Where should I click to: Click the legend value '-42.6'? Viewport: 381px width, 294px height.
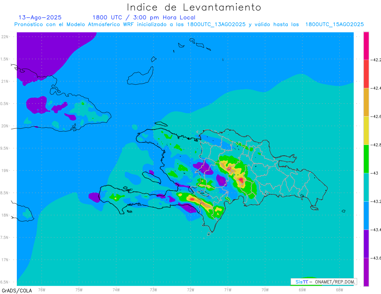376,116
